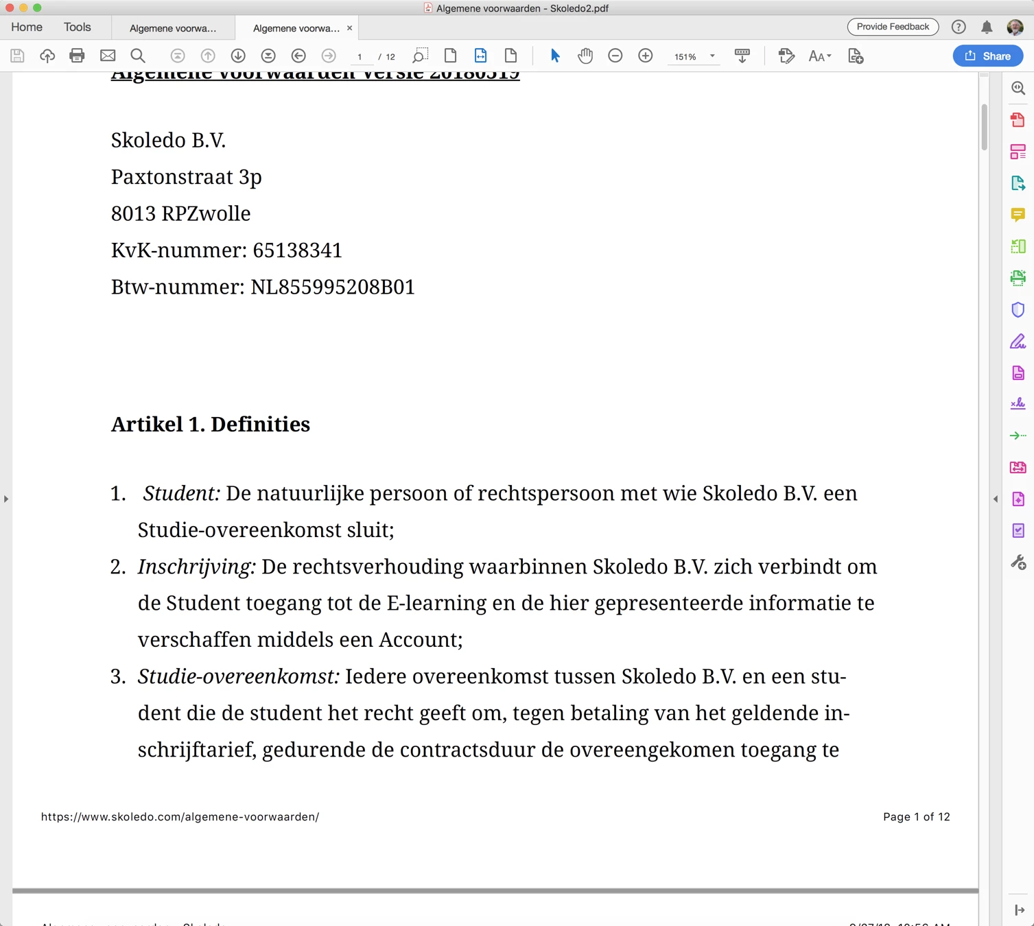Click the skoledo.com algemene-voorwaarden URL

180,816
